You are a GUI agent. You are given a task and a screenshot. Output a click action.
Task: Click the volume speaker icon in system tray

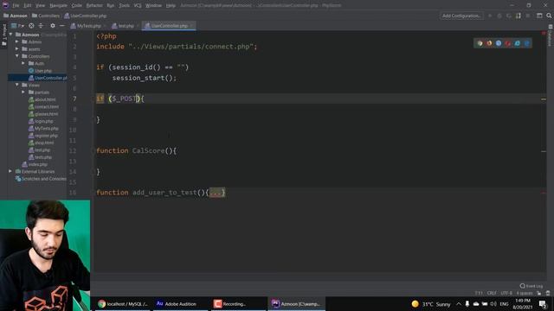[x=493, y=304]
